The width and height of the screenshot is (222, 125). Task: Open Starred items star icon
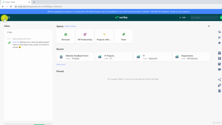(x=219, y=43)
